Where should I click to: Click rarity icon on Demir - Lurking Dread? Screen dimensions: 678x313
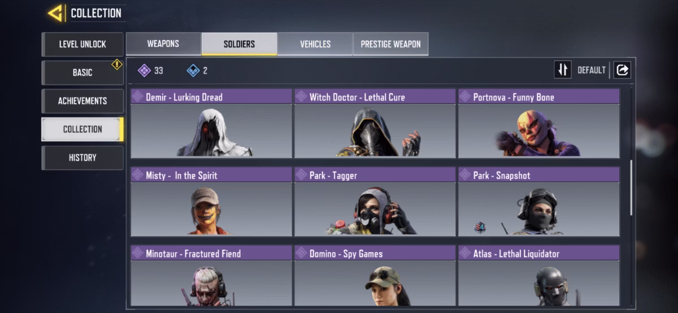(137, 97)
